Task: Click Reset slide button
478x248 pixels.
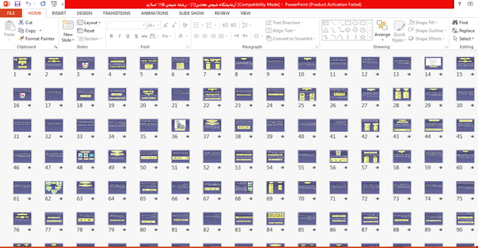Action: pos(86,31)
